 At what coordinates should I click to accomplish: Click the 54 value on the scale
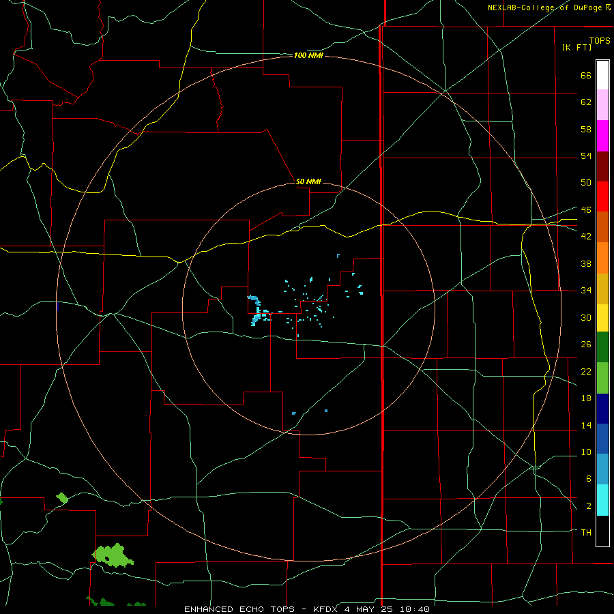click(586, 156)
